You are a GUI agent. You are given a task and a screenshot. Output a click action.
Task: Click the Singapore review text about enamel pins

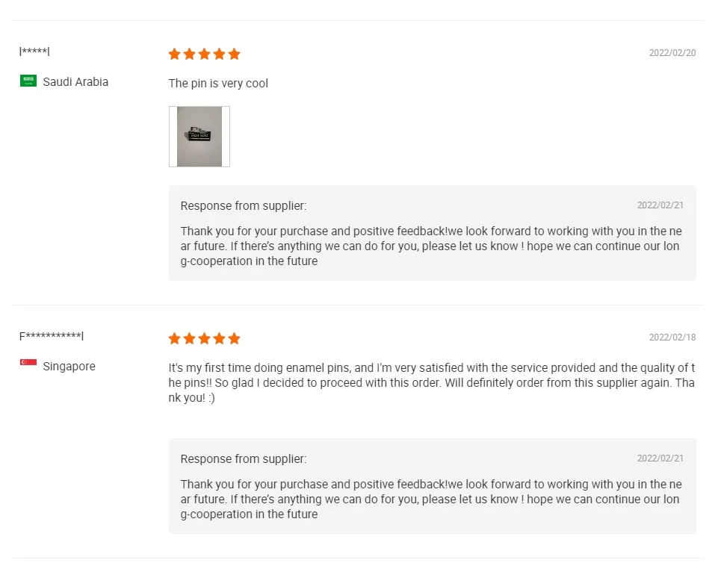point(432,382)
